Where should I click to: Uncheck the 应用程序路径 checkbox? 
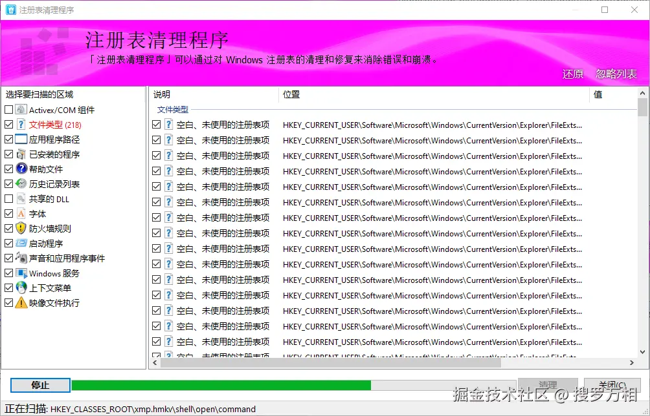(8, 140)
